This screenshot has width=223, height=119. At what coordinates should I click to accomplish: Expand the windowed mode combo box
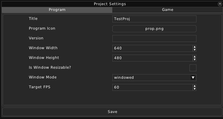click(x=154, y=78)
